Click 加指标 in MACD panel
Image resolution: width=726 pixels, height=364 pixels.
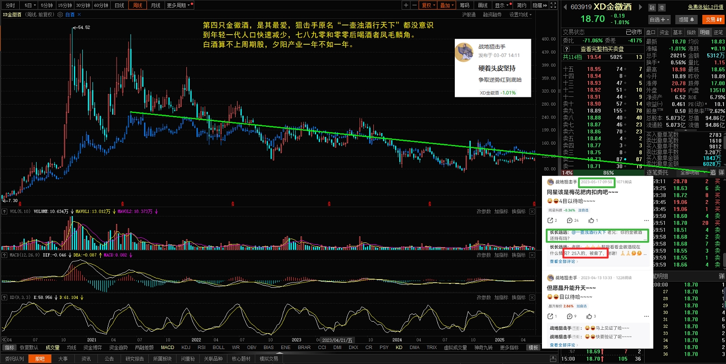[x=502, y=255]
